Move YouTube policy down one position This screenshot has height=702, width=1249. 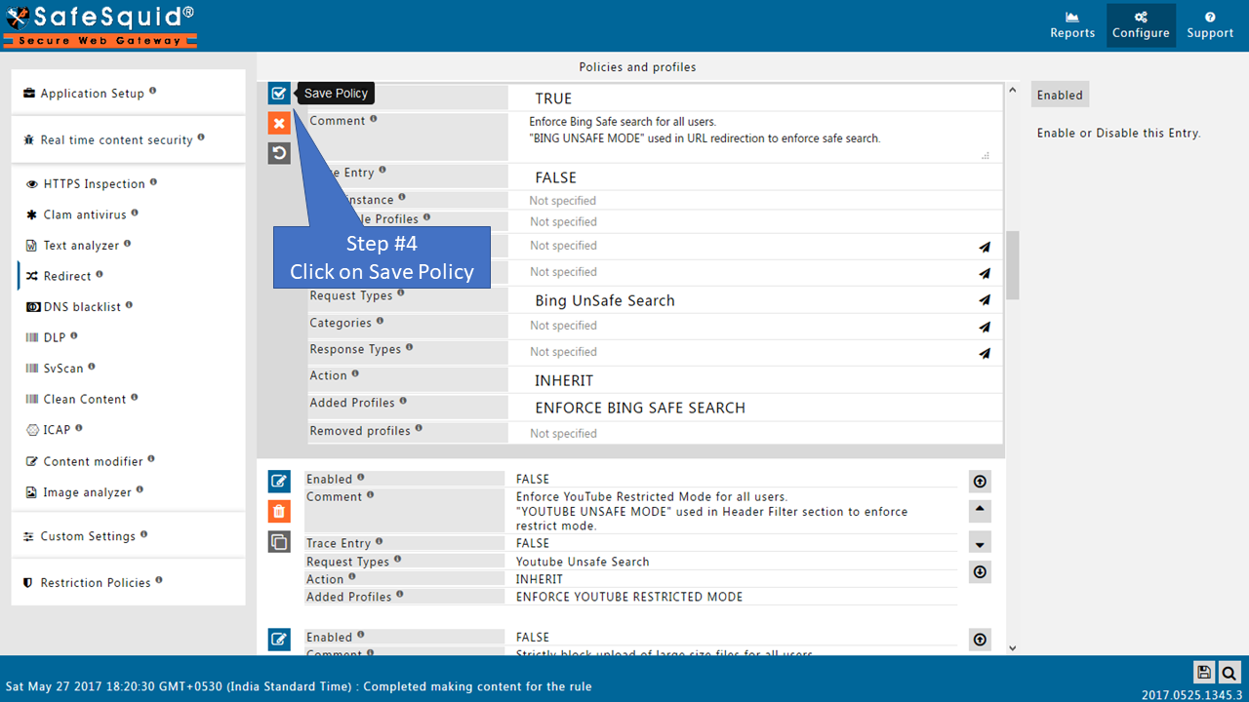coord(980,543)
